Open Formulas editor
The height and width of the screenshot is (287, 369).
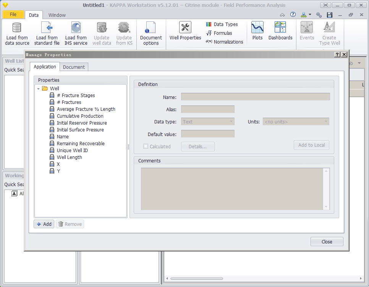click(219, 33)
